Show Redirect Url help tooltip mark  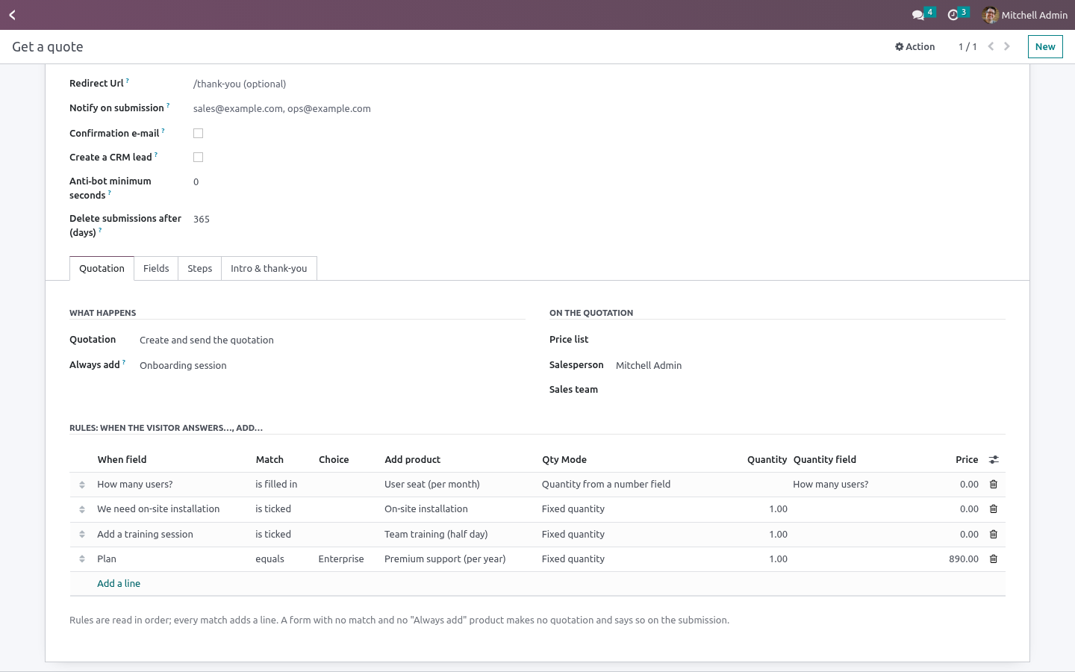[127, 81]
